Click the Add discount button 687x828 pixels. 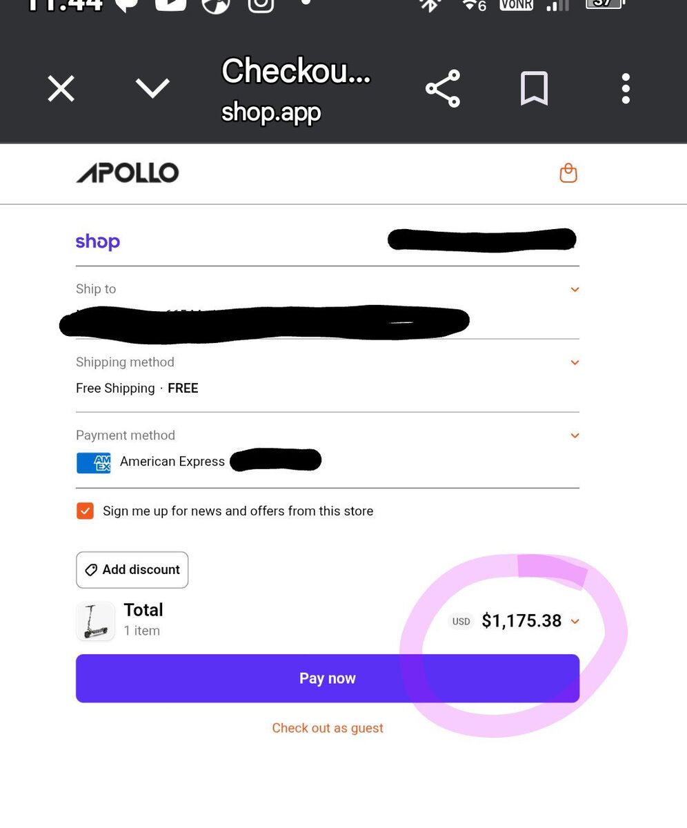pyautogui.click(x=132, y=570)
